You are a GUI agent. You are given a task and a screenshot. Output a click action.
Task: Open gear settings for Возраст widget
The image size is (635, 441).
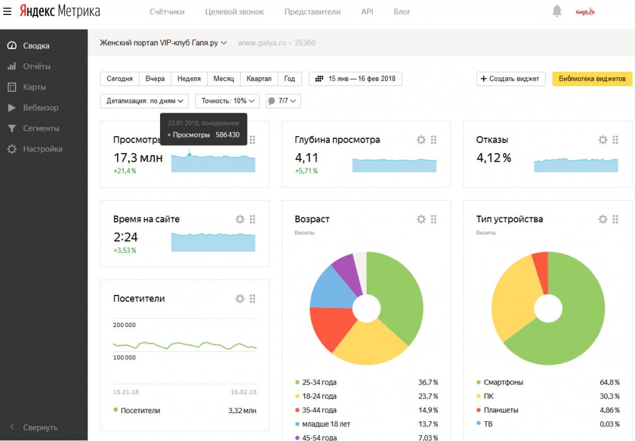421,219
